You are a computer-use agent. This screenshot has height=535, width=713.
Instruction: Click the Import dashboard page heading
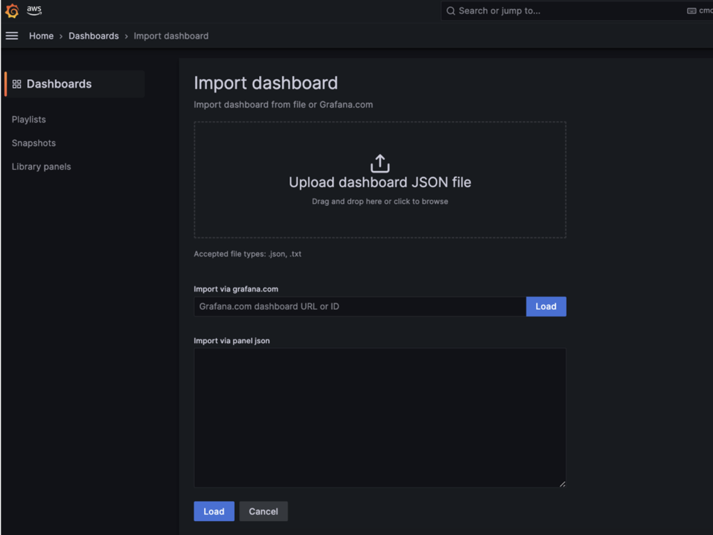click(266, 83)
